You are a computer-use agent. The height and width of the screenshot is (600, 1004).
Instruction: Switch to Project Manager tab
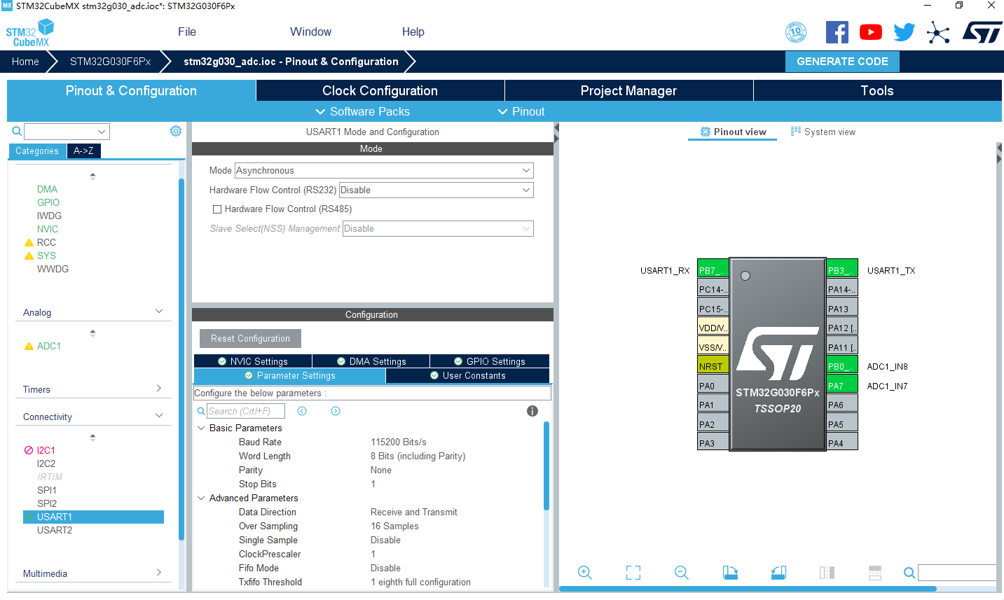[x=628, y=90]
